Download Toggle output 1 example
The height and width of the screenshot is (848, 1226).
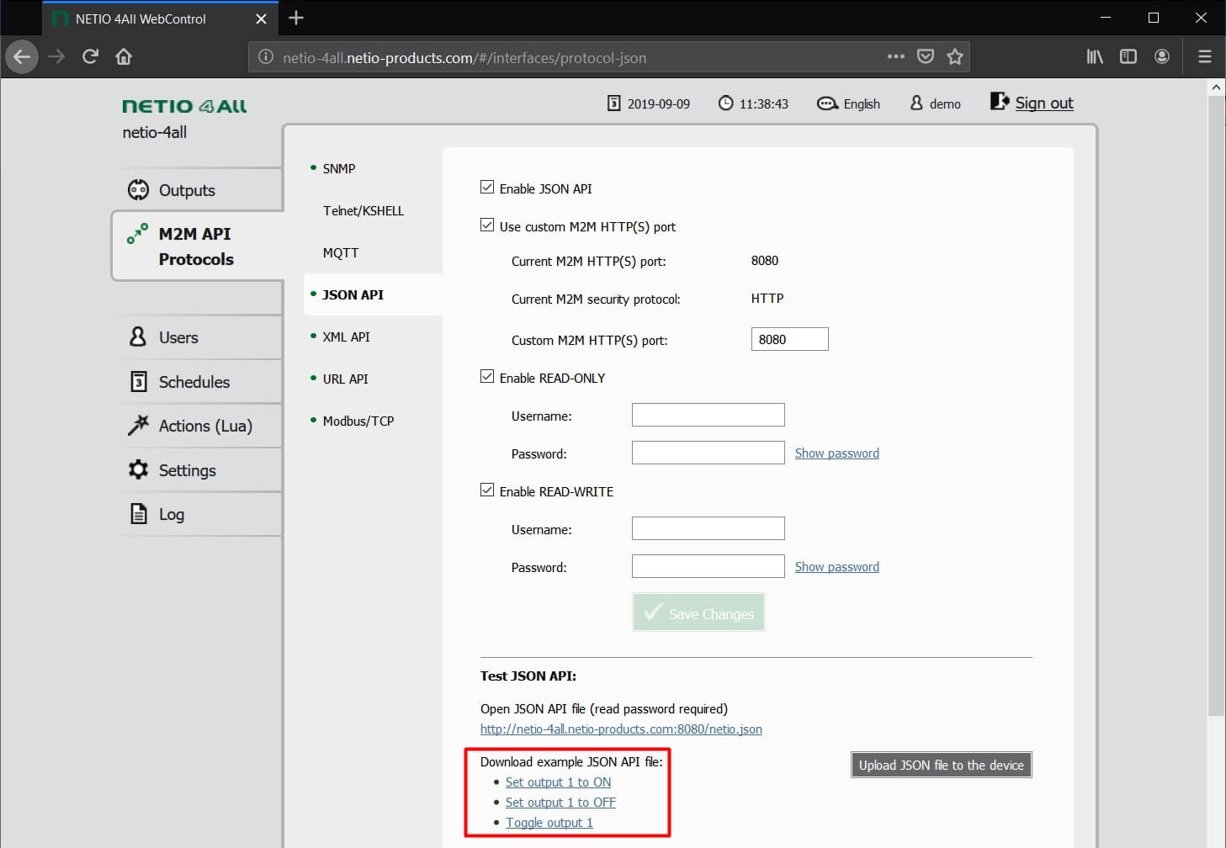click(x=549, y=823)
